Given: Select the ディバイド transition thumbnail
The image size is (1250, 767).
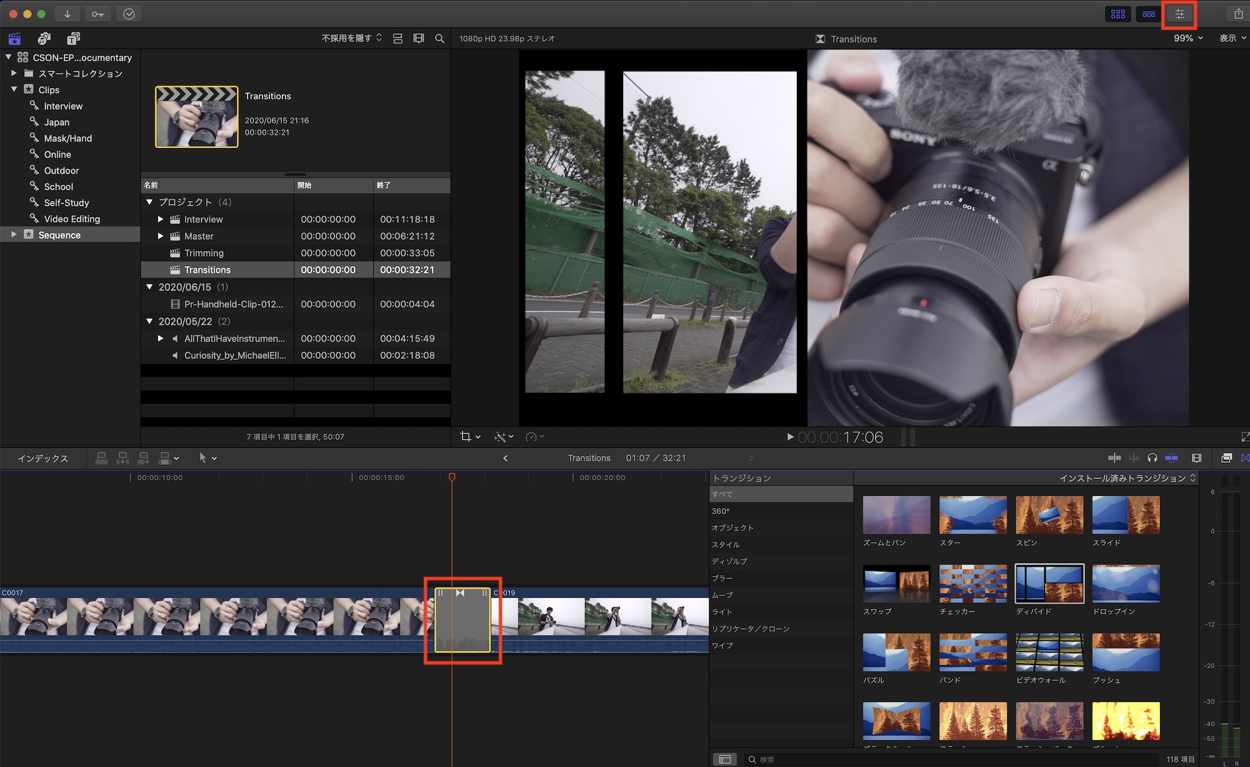Looking at the screenshot, I should (x=1049, y=583).
